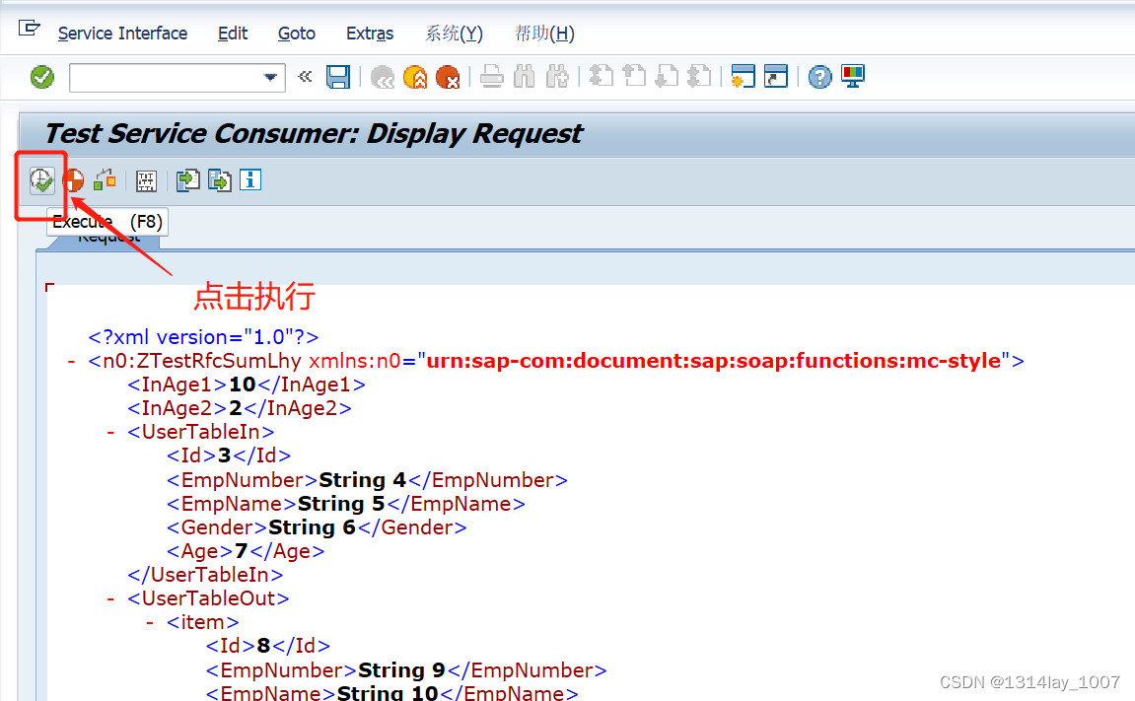The height and width of the screenshot is (701, 1135).
Task: Click the Previous Page icon
Action: [x=634, y=76]
